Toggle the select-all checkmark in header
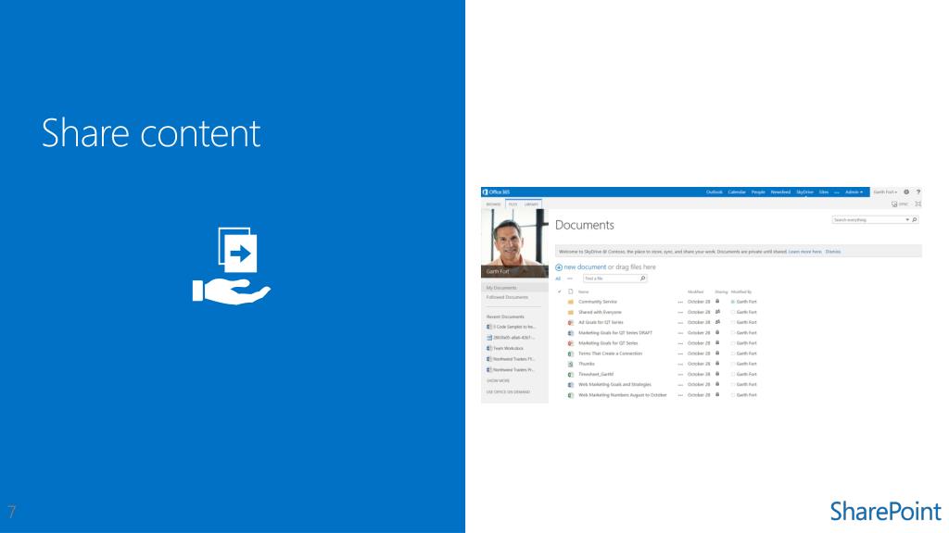 point(559,291)
